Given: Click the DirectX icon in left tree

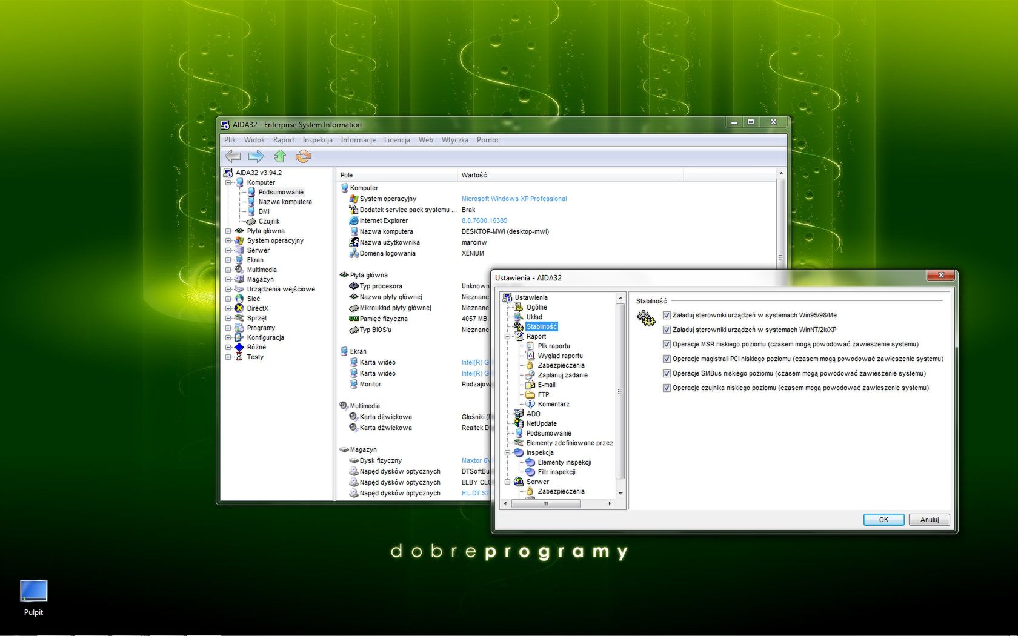Looking at the screenshot, I should click(x=239, y=308).
